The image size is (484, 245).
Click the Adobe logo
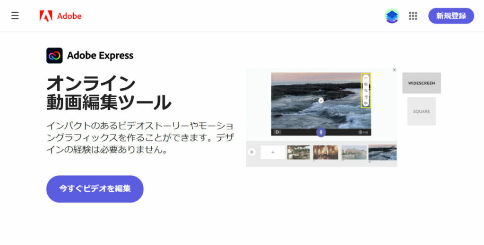click(60, 16)
